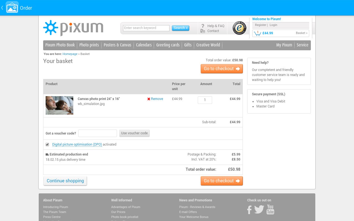The width and height of the screenshot is (354, 221).
Task: Open the Our Prices footer link
Action: click(118, 212)
